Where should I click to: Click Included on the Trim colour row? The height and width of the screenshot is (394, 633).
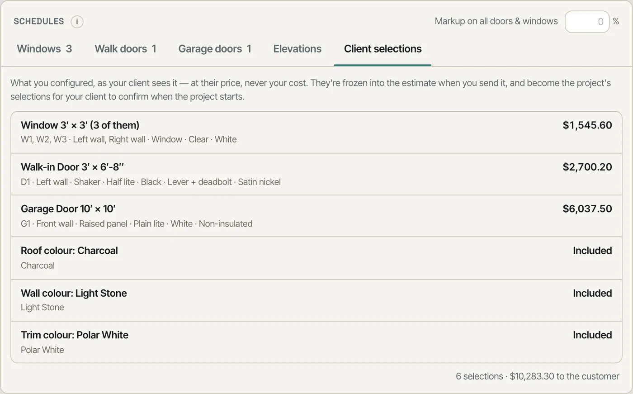pyautogui.click(x=592, y=335)
